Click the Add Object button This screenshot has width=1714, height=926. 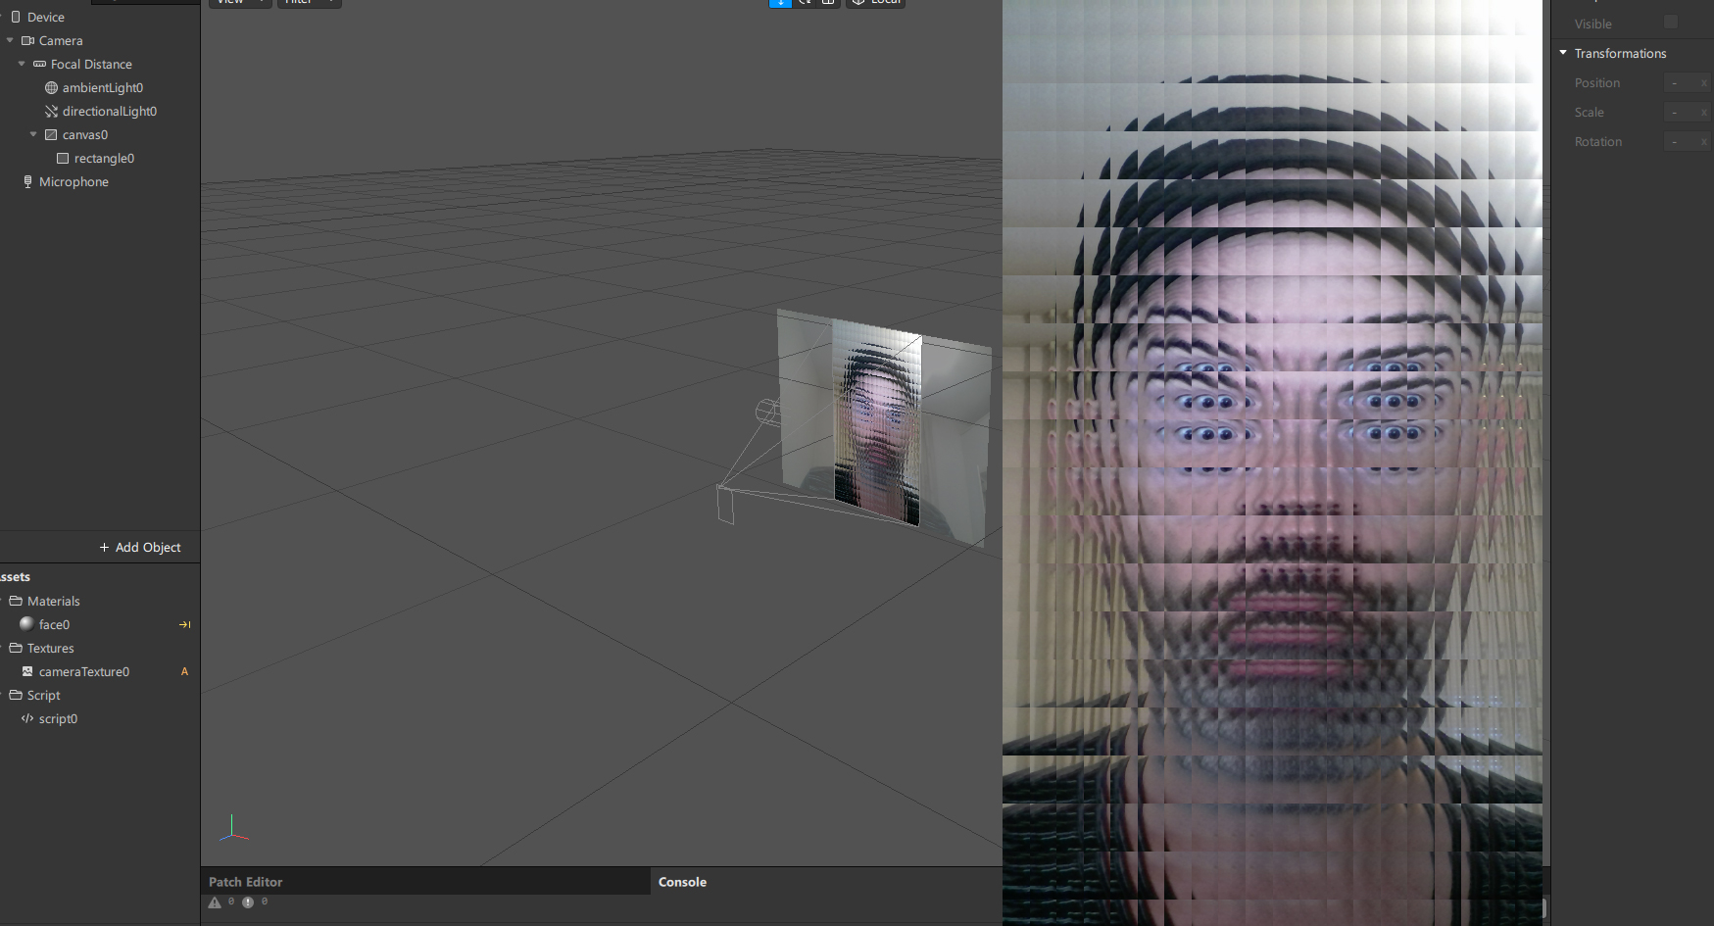coord(140,547)
